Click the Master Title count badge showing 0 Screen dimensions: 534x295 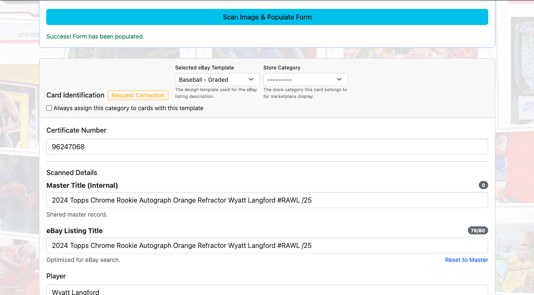click(484, 185)
